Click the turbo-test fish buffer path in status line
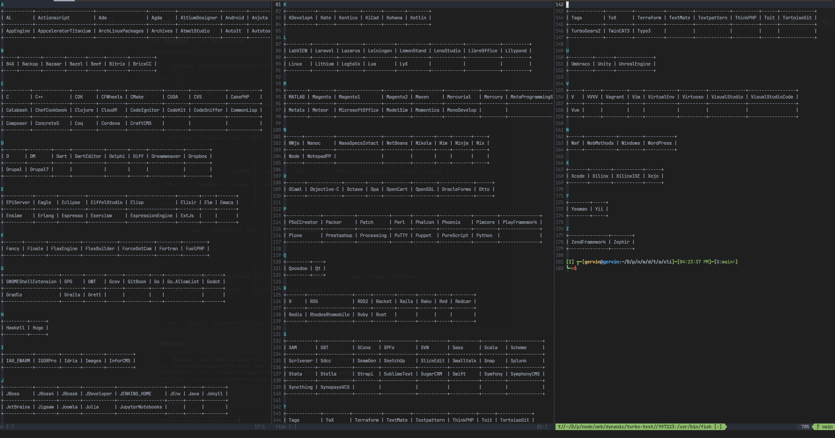This screenshot has width=835, height=438. click(640, 427)
